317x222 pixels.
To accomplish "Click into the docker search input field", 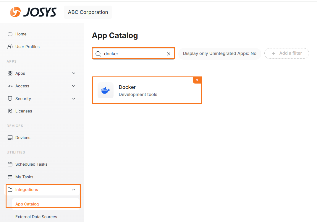I will pyautogui.click(x=133, y=54).
